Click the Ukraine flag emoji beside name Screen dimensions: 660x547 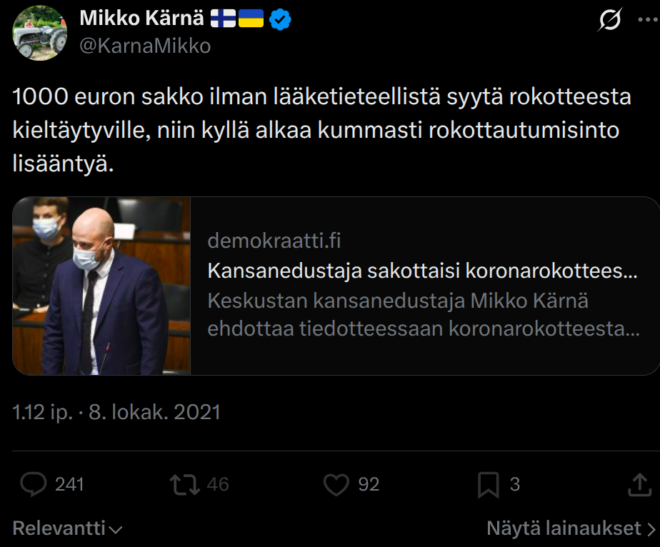tap(251, 19)
